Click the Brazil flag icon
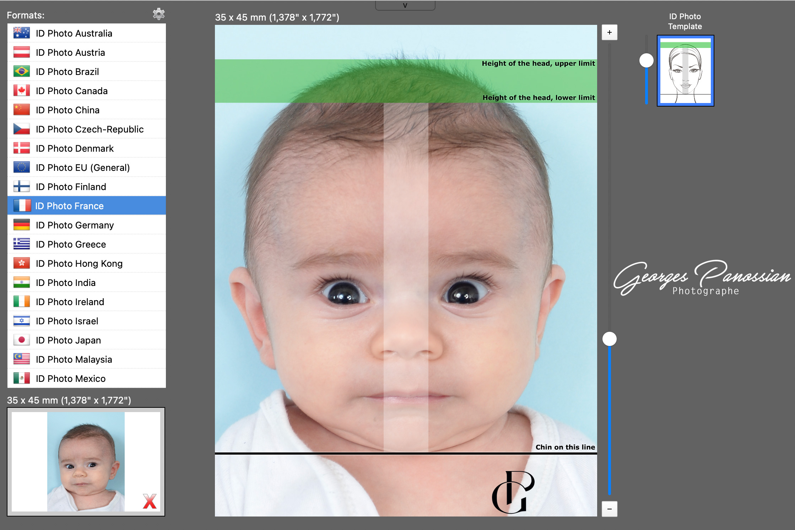 pyautogui.click(x=22, y=71)
